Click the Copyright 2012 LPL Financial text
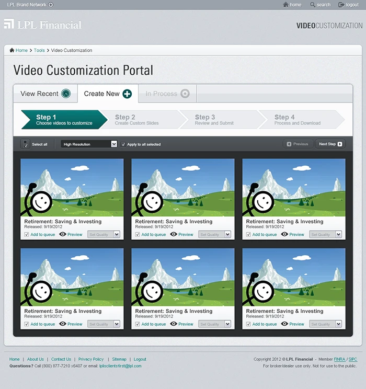This screenshot has height=389, width=366. pos(283,359)
